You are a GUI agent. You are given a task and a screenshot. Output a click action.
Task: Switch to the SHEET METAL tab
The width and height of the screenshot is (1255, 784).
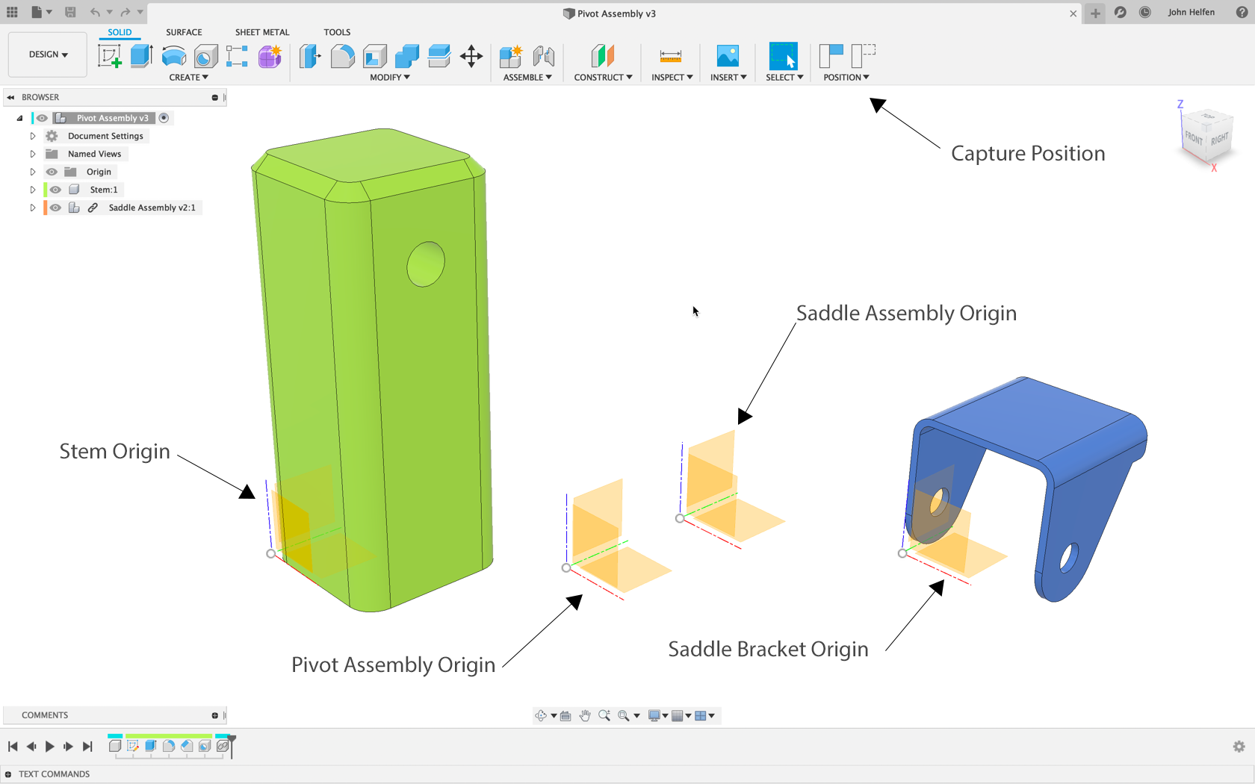coord(261,32)
